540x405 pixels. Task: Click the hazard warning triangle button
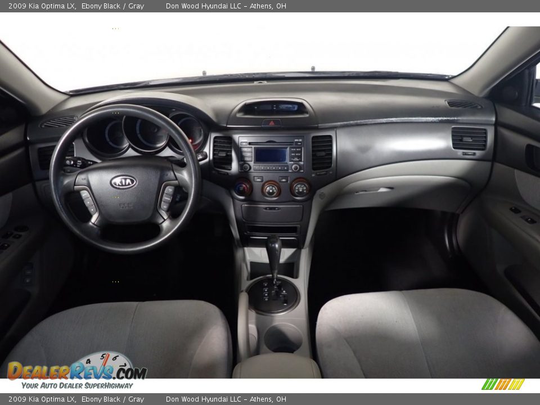pyautogui.click(x=271, y=123)
